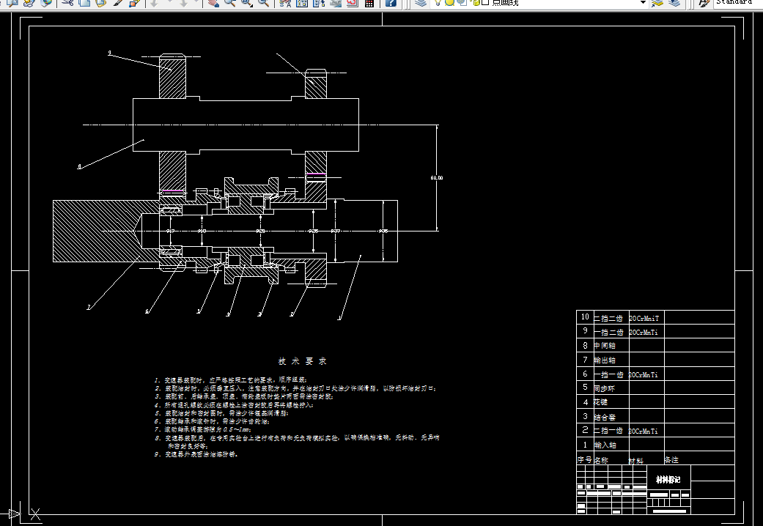The height and width of the screenshot is (526, 763).
Task: Click the Paste tool icon
Action: click(x=101, y=4)
